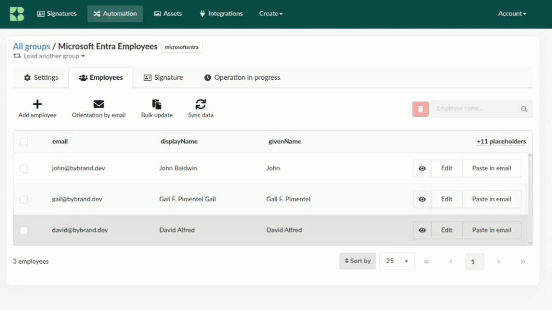Open Orientation by email envelope icon

click(99, 104)
